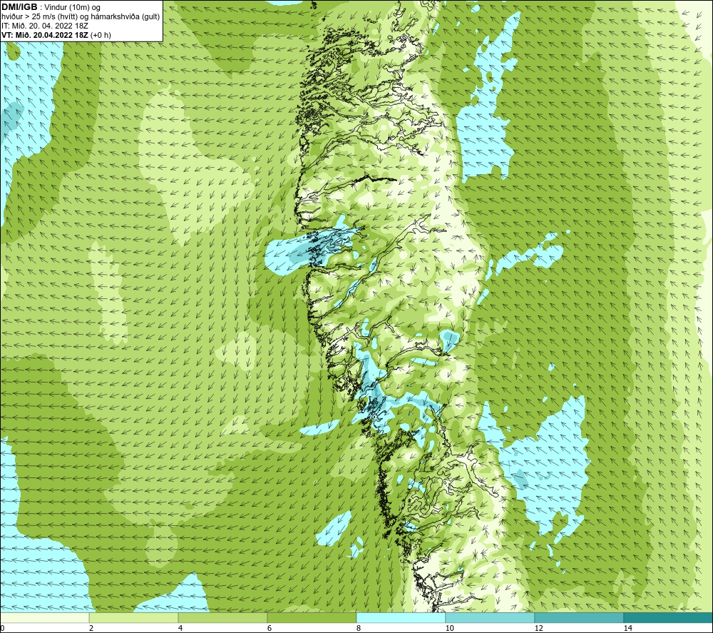The image size is (713, 633).
Task: Click the scale label 14
Action: [x=627, y=628]
